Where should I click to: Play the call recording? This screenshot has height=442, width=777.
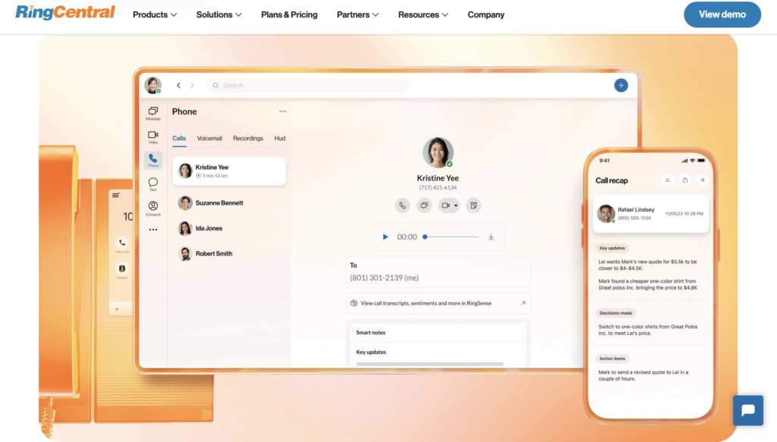pyautogui.click(x=385, y=237)
